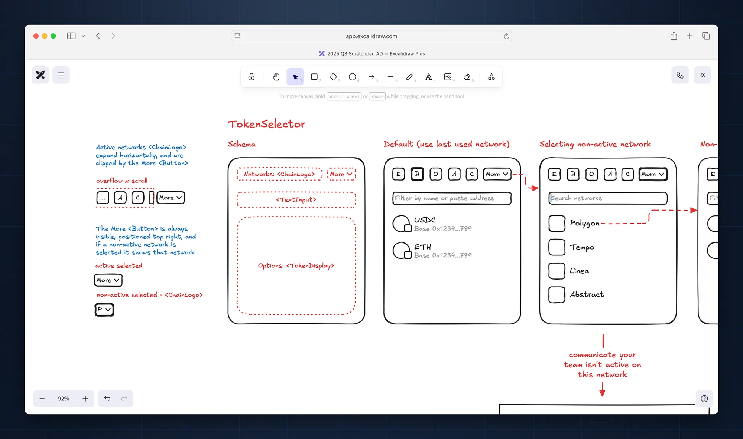Collapse the right sidebar panel
Viewport: 743px width, 439px height.
702,75
